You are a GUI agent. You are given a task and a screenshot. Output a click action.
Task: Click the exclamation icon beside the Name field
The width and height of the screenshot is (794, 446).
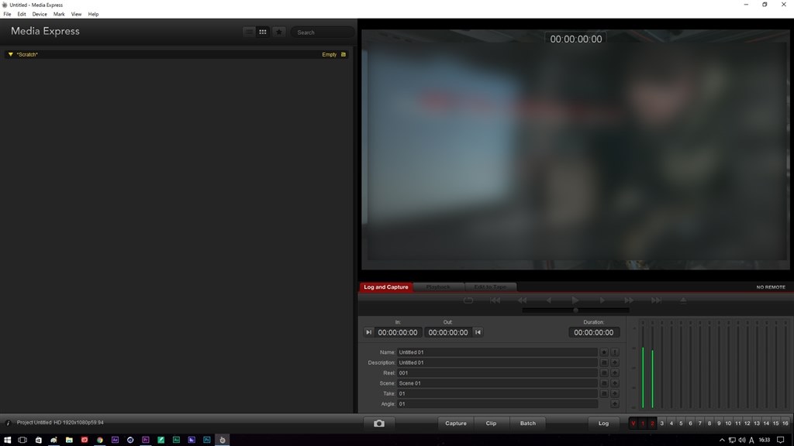click(615, 352)
